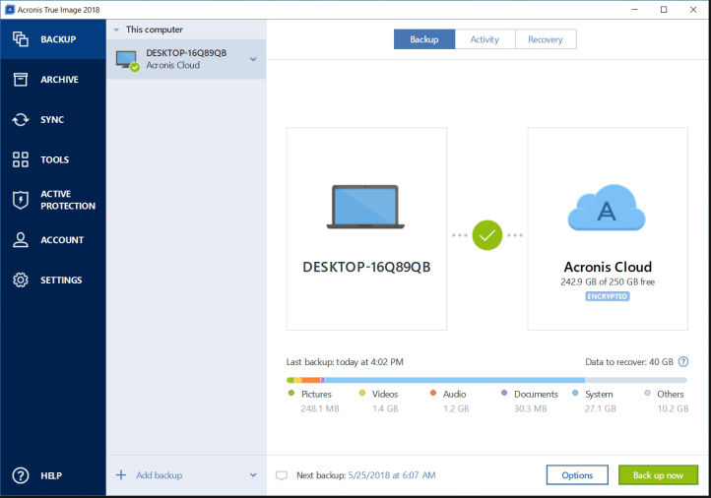Click 'Data to recover: 40 GB' text
Viewport: 711px width, 498px height.
tap(629, 362)
